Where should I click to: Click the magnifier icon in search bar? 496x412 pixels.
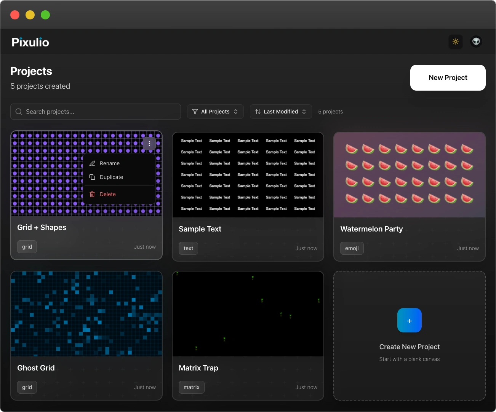[x=19, y=112]
